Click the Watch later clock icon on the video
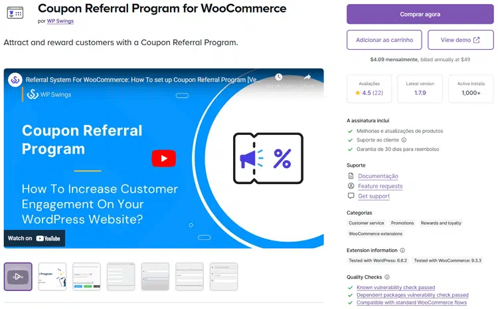This screenshot has height=309, width=498. [278, 77]
